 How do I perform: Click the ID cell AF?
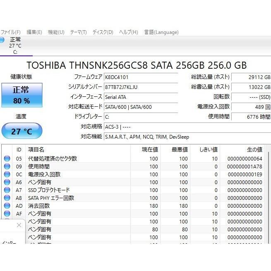[19, 213]
